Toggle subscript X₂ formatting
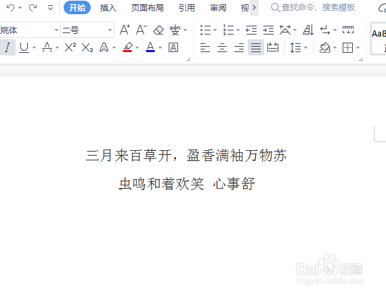Screen dimensions: 386x295 point(87,48)
